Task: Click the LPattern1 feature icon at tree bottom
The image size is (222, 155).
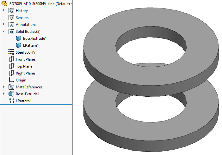Action: coord(11,101)
